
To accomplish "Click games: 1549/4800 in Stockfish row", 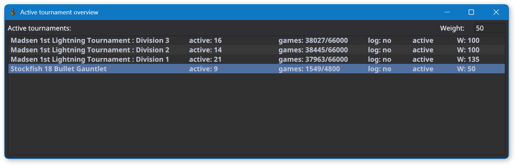I will (309, 69).
